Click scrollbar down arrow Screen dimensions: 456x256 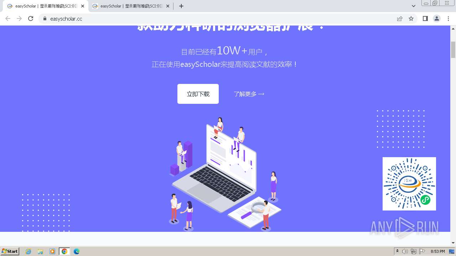pyautogui.click(x=453, y=243)
